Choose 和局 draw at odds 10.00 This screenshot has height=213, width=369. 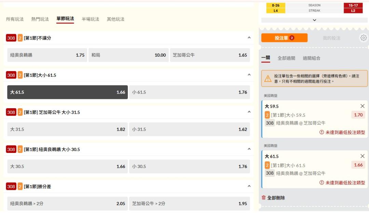click(x=128, y=55)
